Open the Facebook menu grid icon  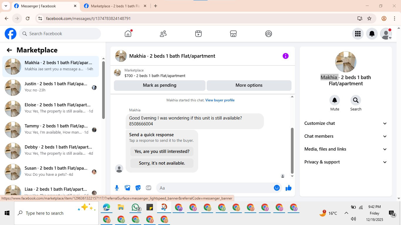[x=358, y=34]
